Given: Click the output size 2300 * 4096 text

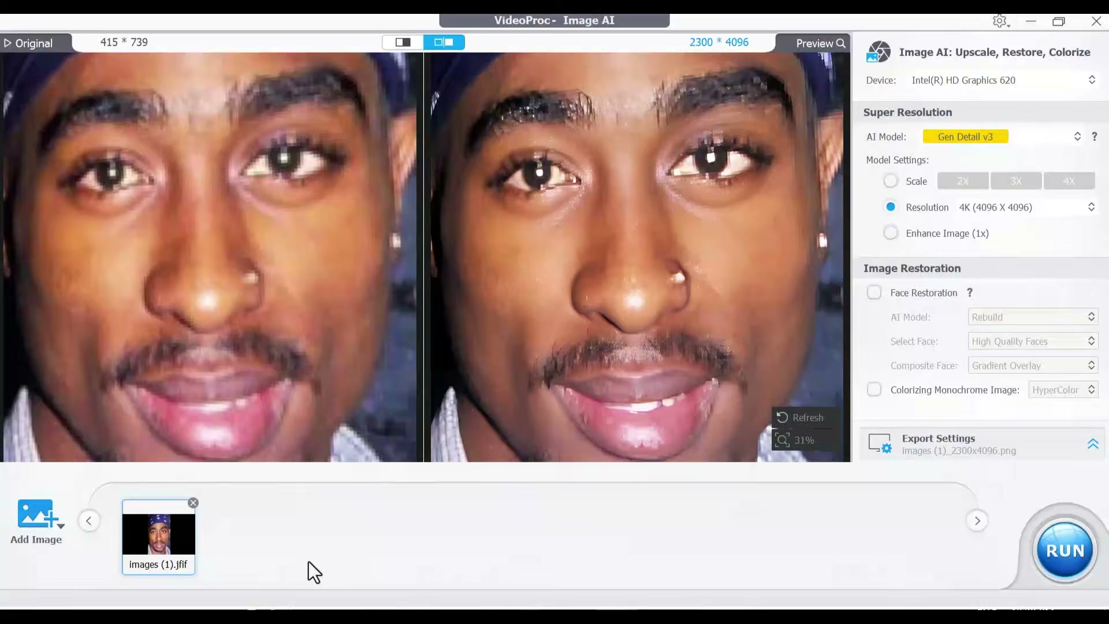Looking at the screenshot, I should click(719, 42).
